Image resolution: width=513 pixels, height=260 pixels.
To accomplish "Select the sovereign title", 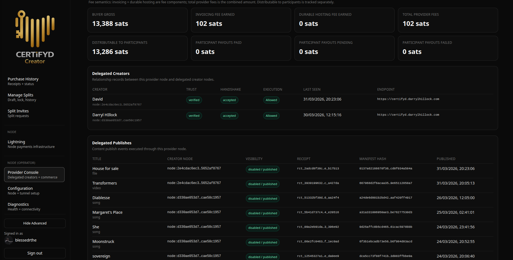I will click(101, 256).
